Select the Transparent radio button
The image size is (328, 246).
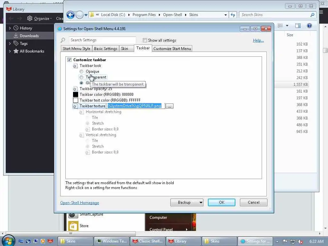tap(81, 78)
